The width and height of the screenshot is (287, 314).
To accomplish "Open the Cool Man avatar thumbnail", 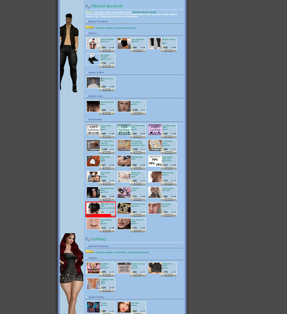I will click(x=93, y=83).
